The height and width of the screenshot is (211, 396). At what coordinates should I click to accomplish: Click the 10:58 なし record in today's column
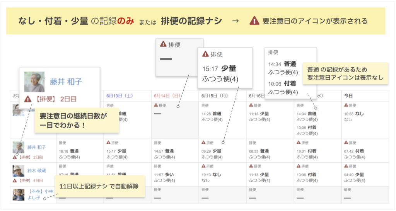click(x=354, y=114)
